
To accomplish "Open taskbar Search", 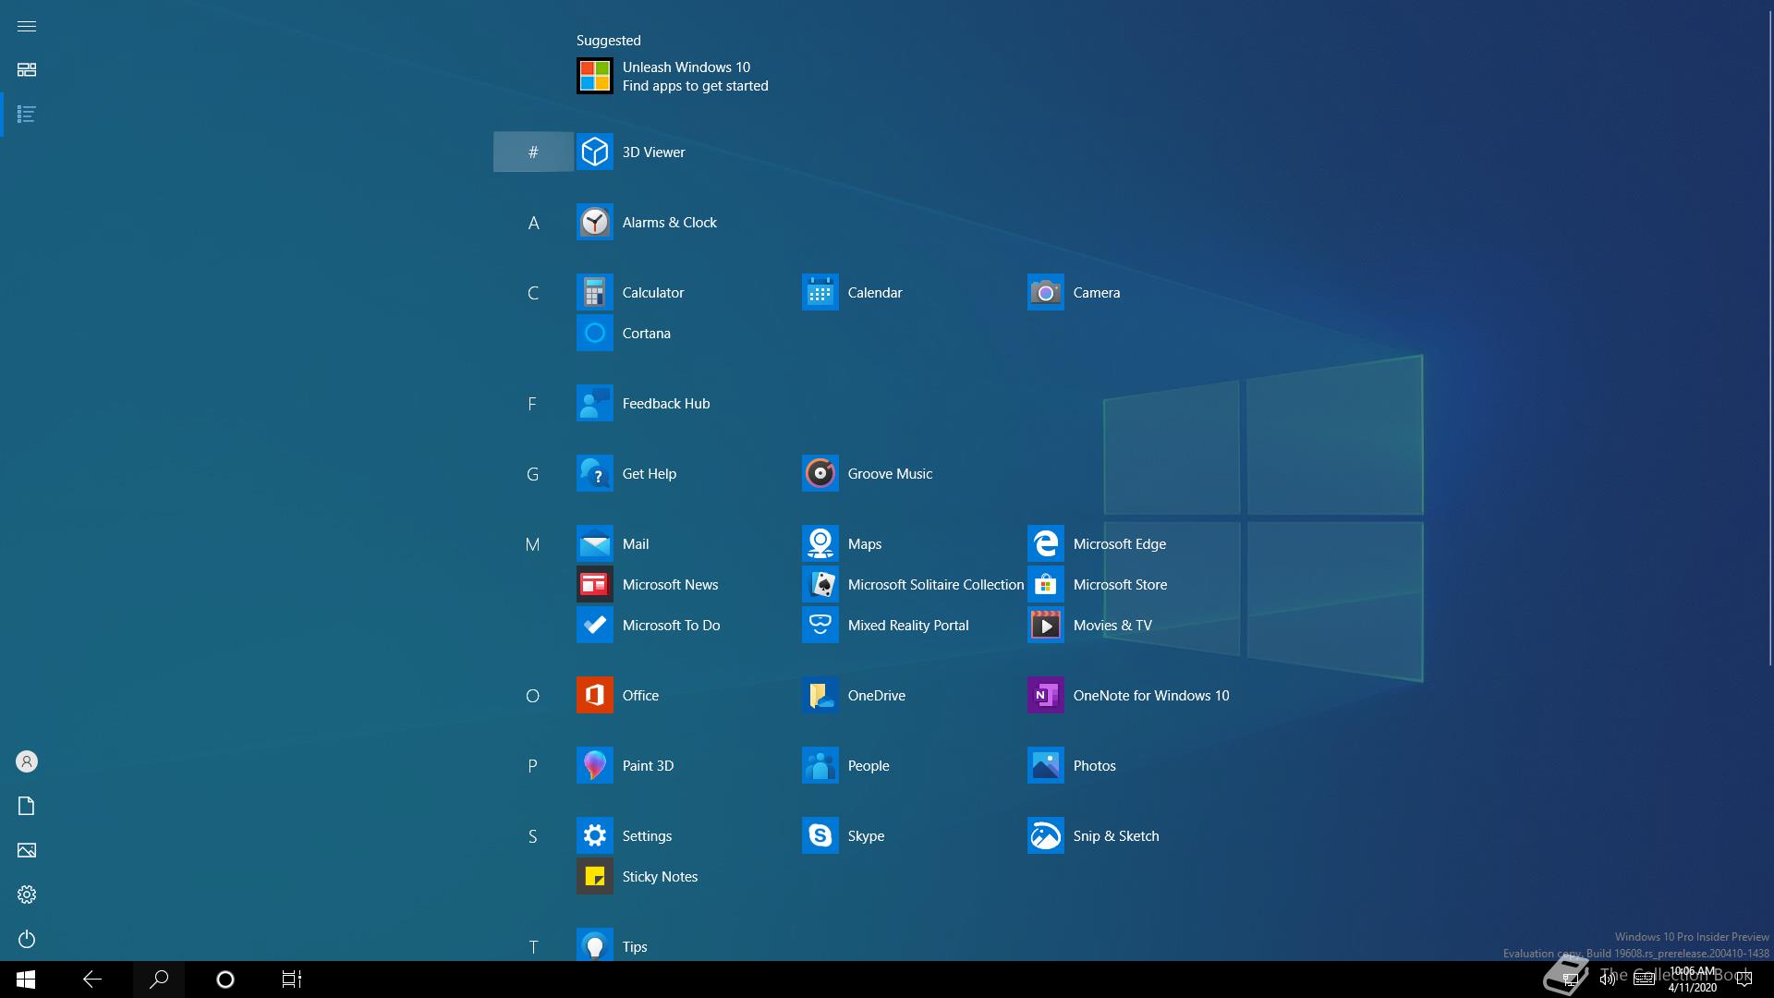I will 159,980.
